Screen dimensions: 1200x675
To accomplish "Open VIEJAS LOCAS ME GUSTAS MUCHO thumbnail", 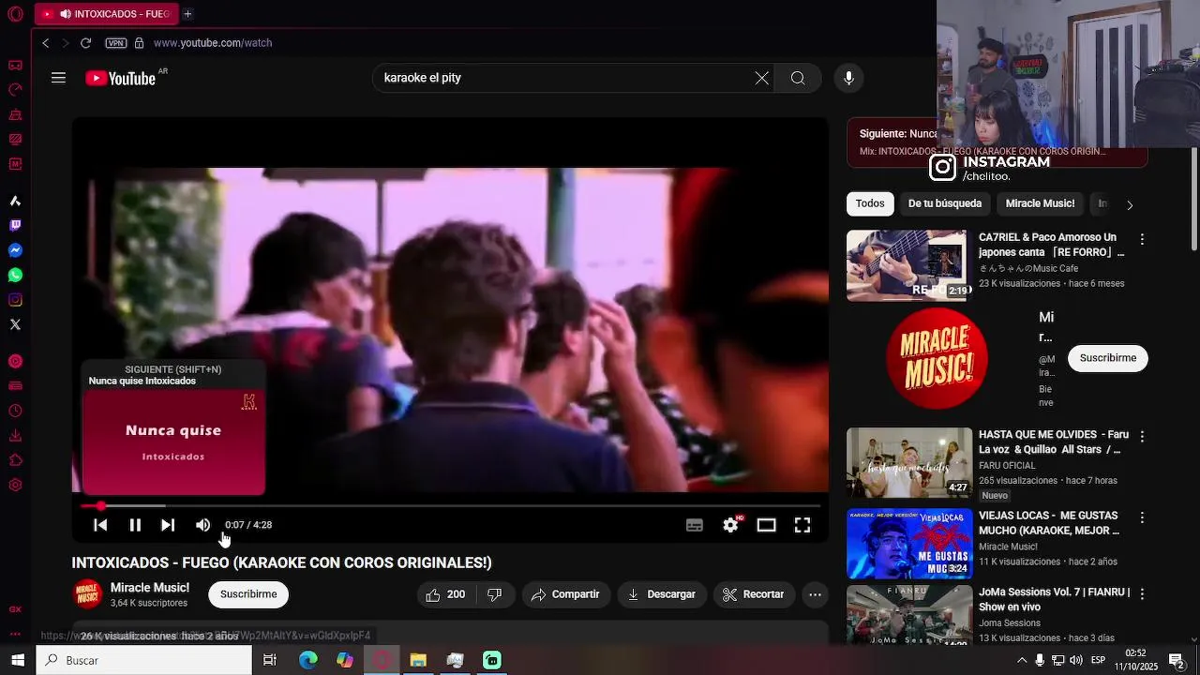I will pos(909,544).
